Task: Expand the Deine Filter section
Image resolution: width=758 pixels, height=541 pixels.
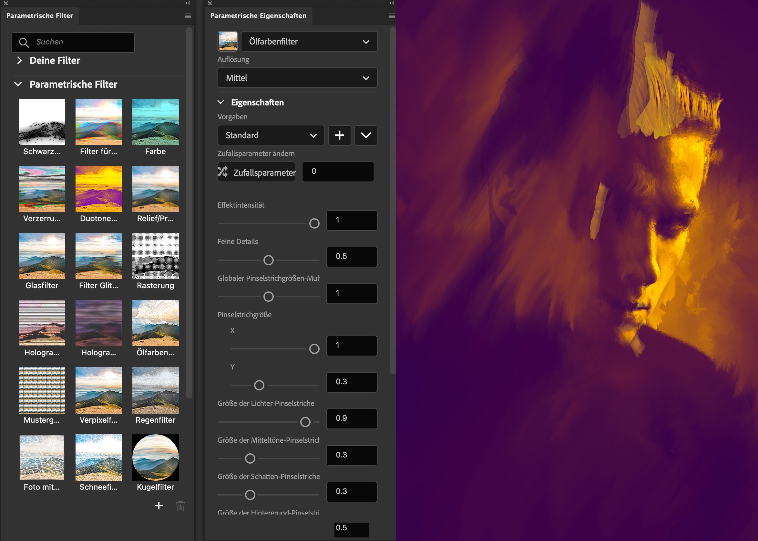Action: click(19, 60)
